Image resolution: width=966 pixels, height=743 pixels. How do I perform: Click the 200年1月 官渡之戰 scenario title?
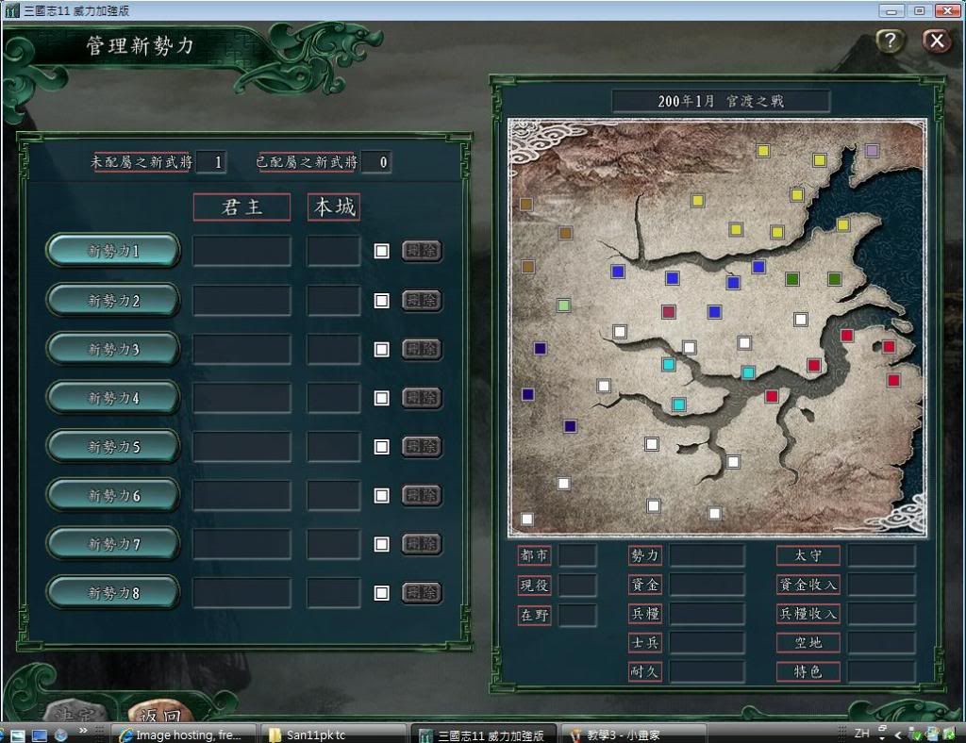click(721, 101)
